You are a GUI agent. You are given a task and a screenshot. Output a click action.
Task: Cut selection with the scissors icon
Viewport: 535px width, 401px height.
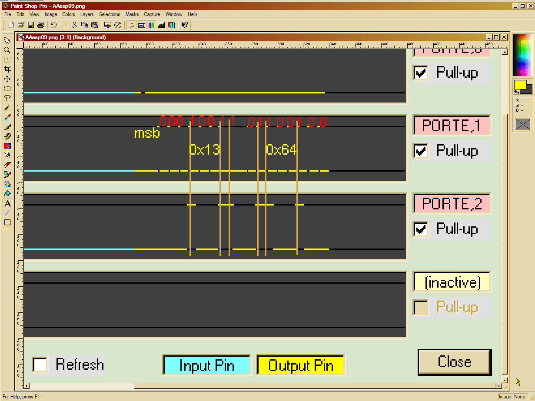75,25
